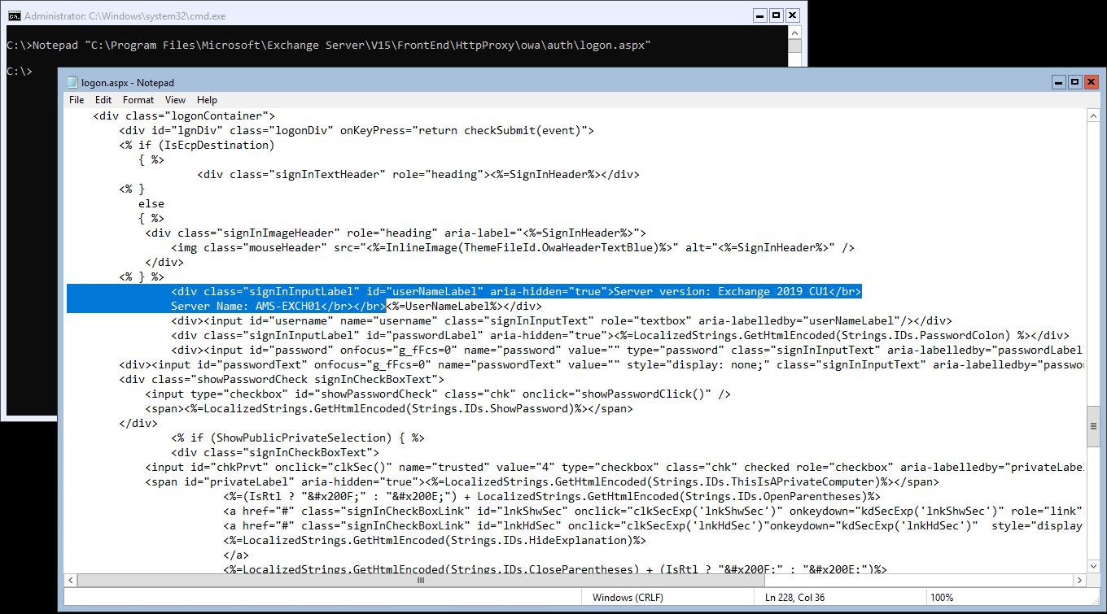Click the "if (ShowPublicPrivateSelection)" line

tap(298, 438)
